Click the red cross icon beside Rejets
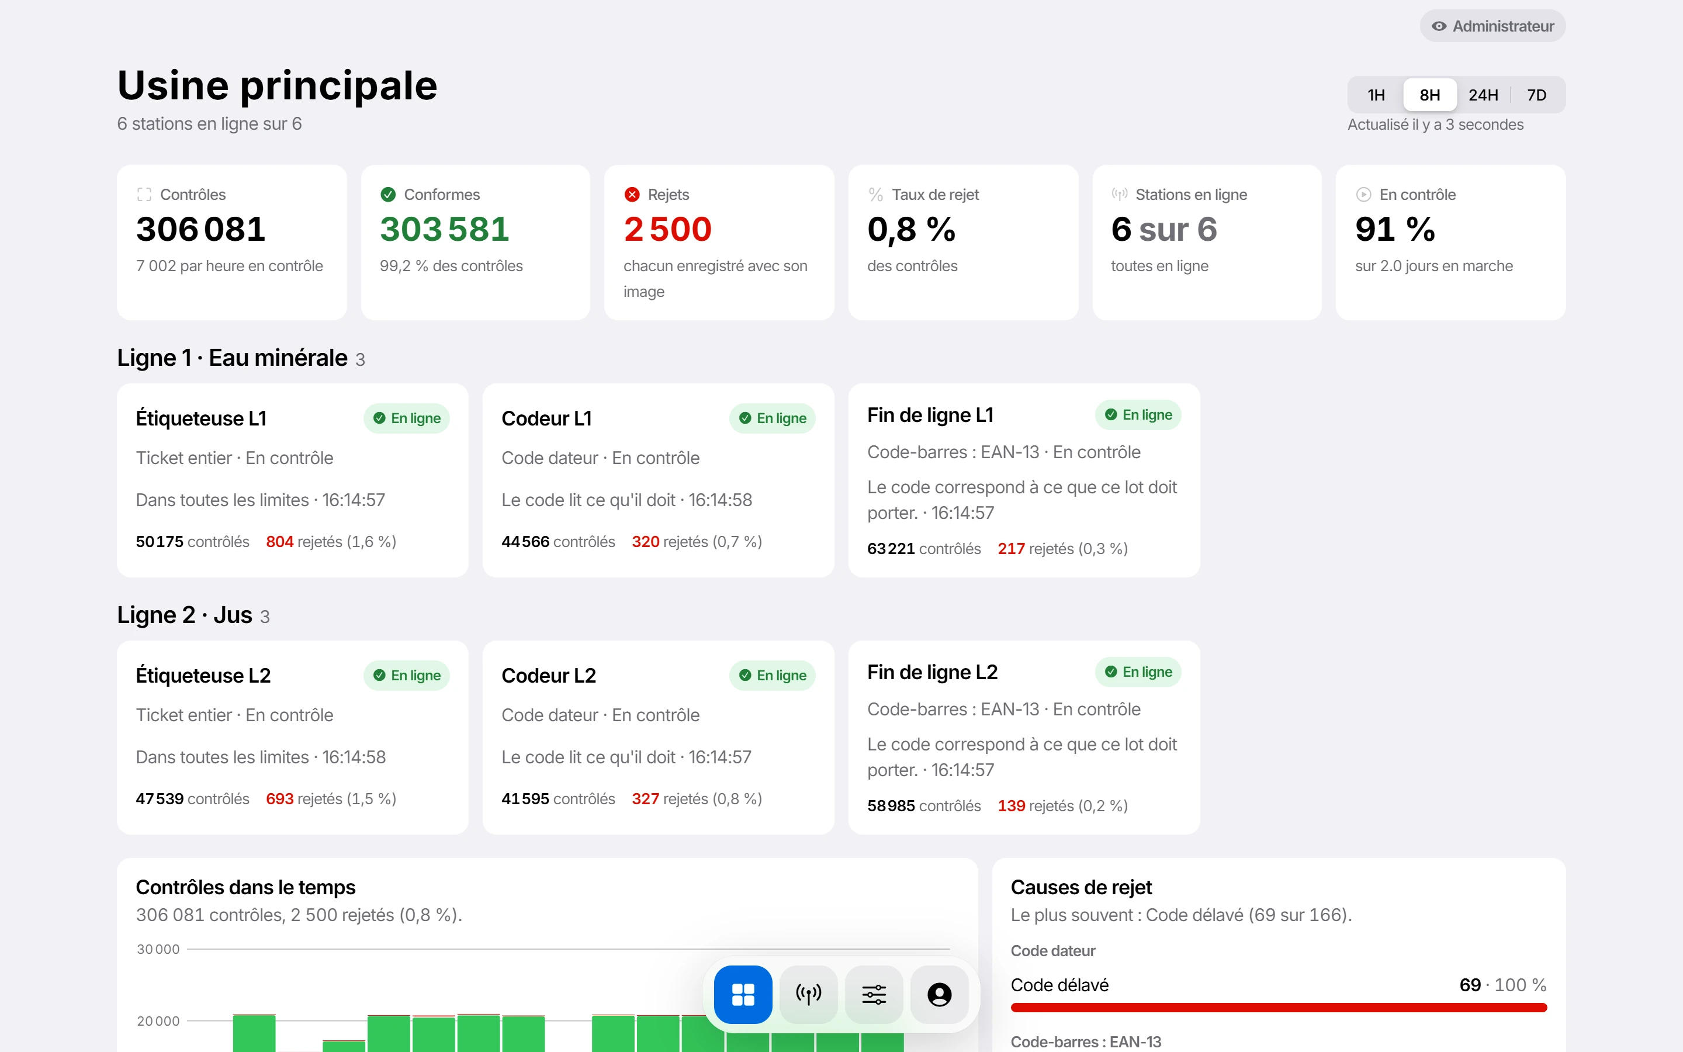 (x=632, y=194)
